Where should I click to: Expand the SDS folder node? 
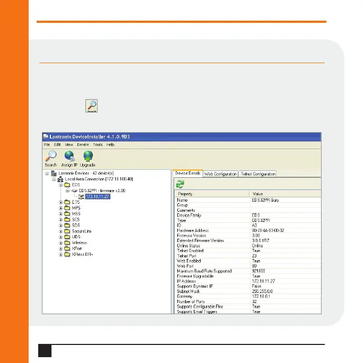(x=60, y=226)
